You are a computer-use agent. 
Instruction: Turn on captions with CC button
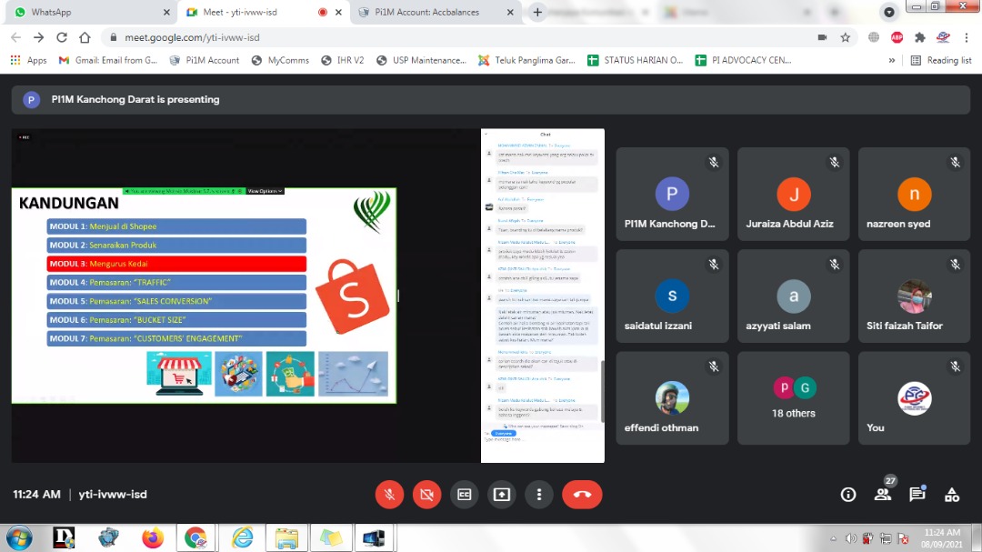tap(464, 495)
